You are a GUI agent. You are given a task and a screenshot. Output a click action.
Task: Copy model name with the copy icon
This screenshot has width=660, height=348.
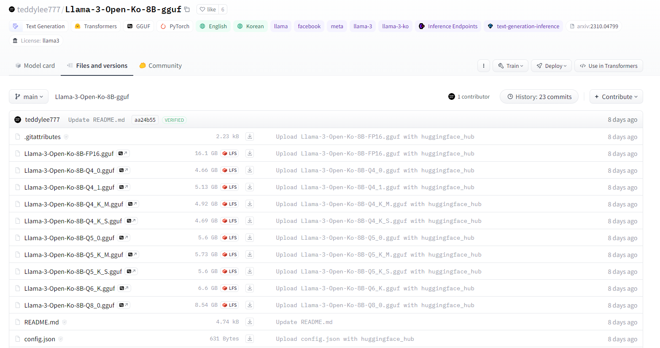pos(187,9)
